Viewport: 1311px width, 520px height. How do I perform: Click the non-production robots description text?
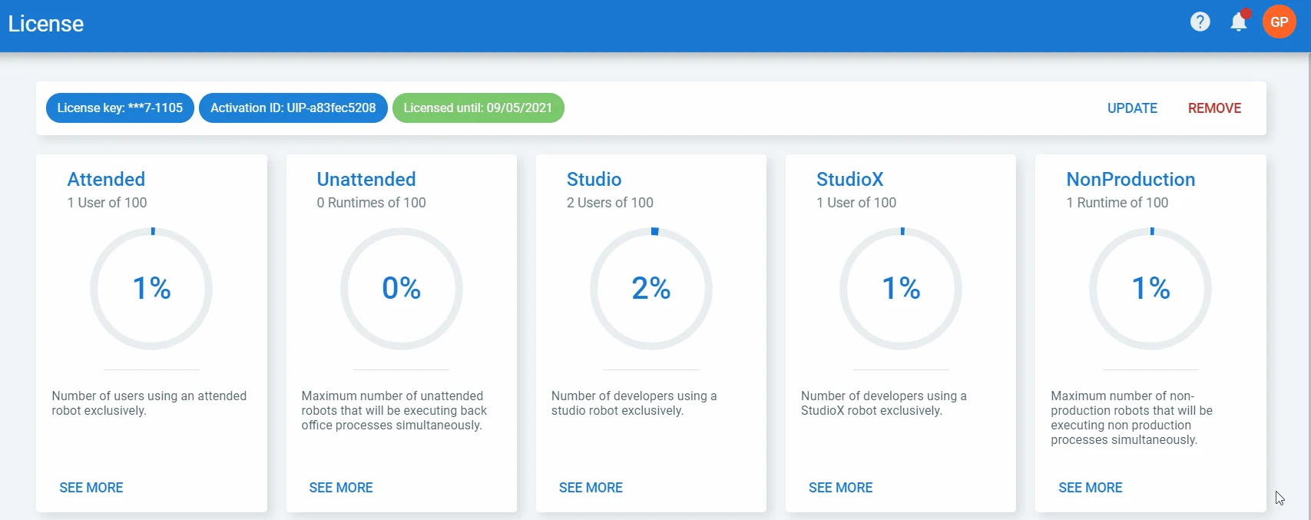coord(1131,418)
